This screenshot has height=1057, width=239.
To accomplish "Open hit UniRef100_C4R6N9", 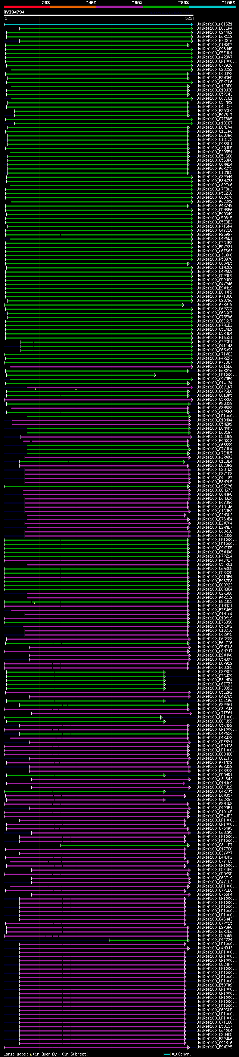I will tap(214, 271).
